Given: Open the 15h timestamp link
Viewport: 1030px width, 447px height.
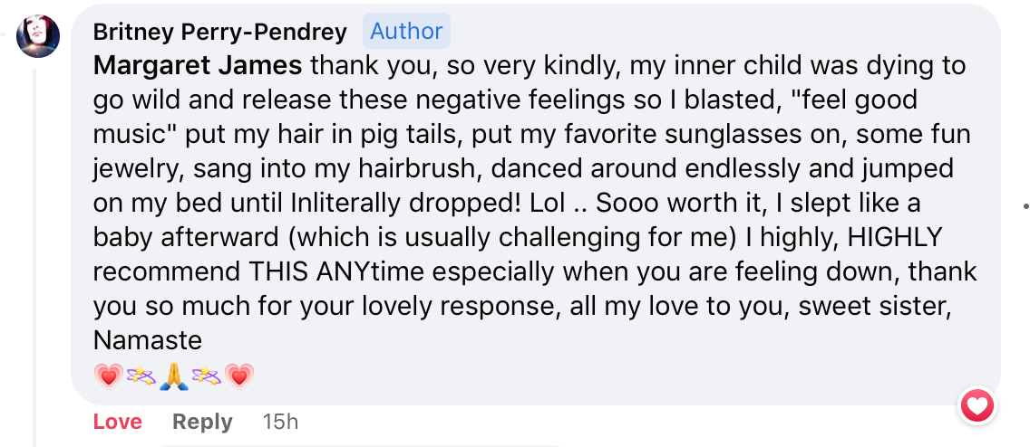Looking at the screenshot, I should [279, 422].
